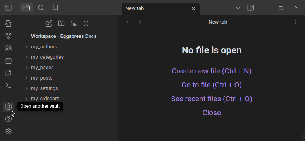
Task: Create a new note icon
Action: (x=48, y=24)
